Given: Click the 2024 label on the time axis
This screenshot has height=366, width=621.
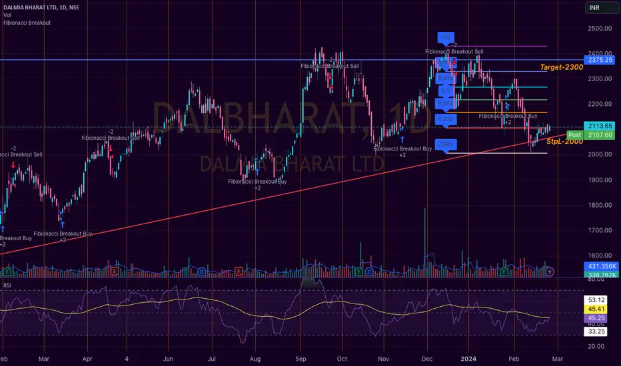Looking at the screenshot, I should tap(468, 359).
